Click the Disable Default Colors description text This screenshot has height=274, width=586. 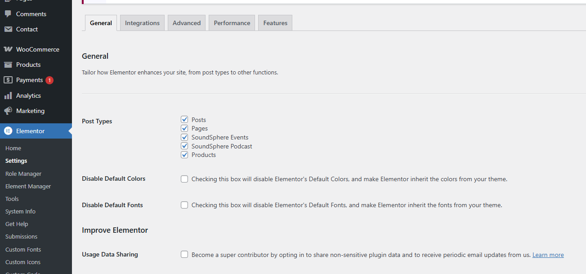click(349, 179)
